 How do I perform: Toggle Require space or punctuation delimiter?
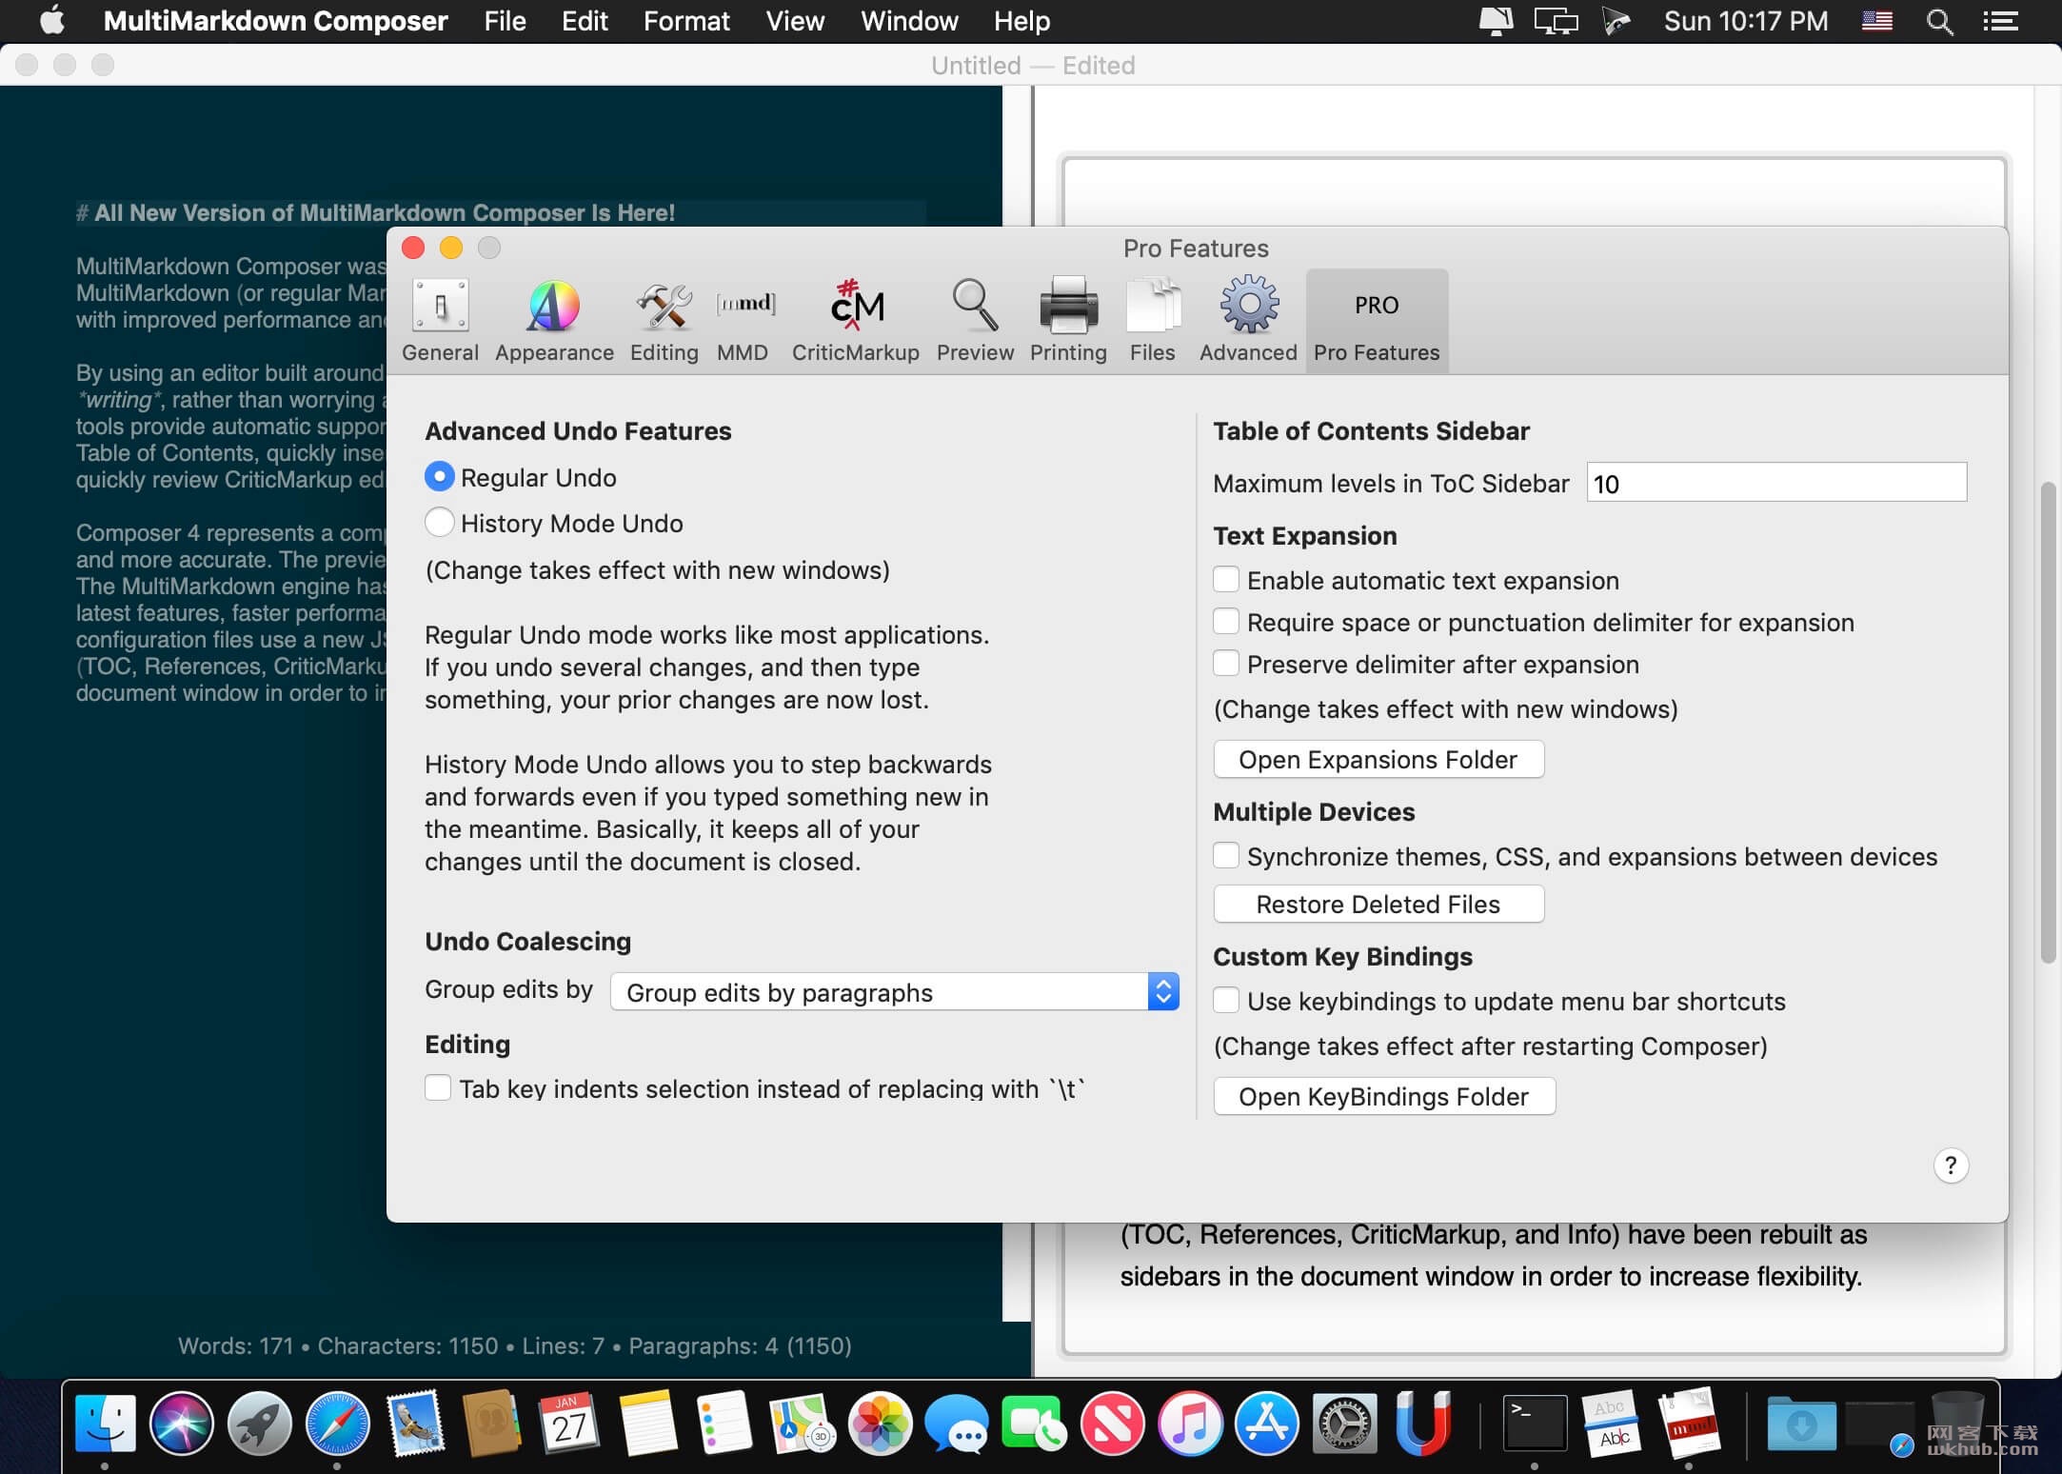[1226, 622]
